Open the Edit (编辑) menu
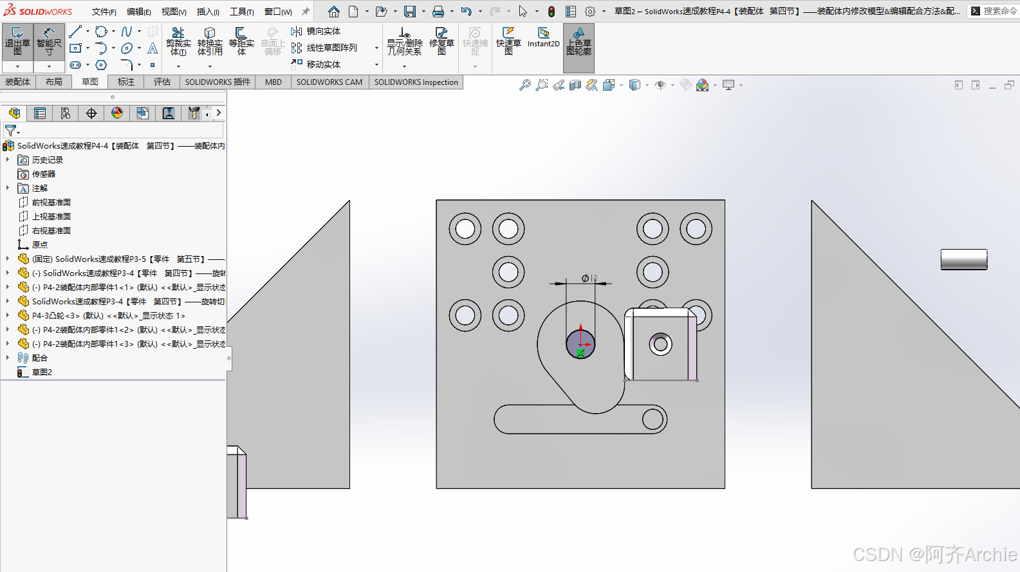Image resolution: width=1020 pixels, height=572 pixels. click(x=138, y=12)
